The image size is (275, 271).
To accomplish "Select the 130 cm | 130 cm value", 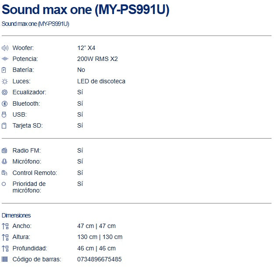I will click(x=100, y=237).
